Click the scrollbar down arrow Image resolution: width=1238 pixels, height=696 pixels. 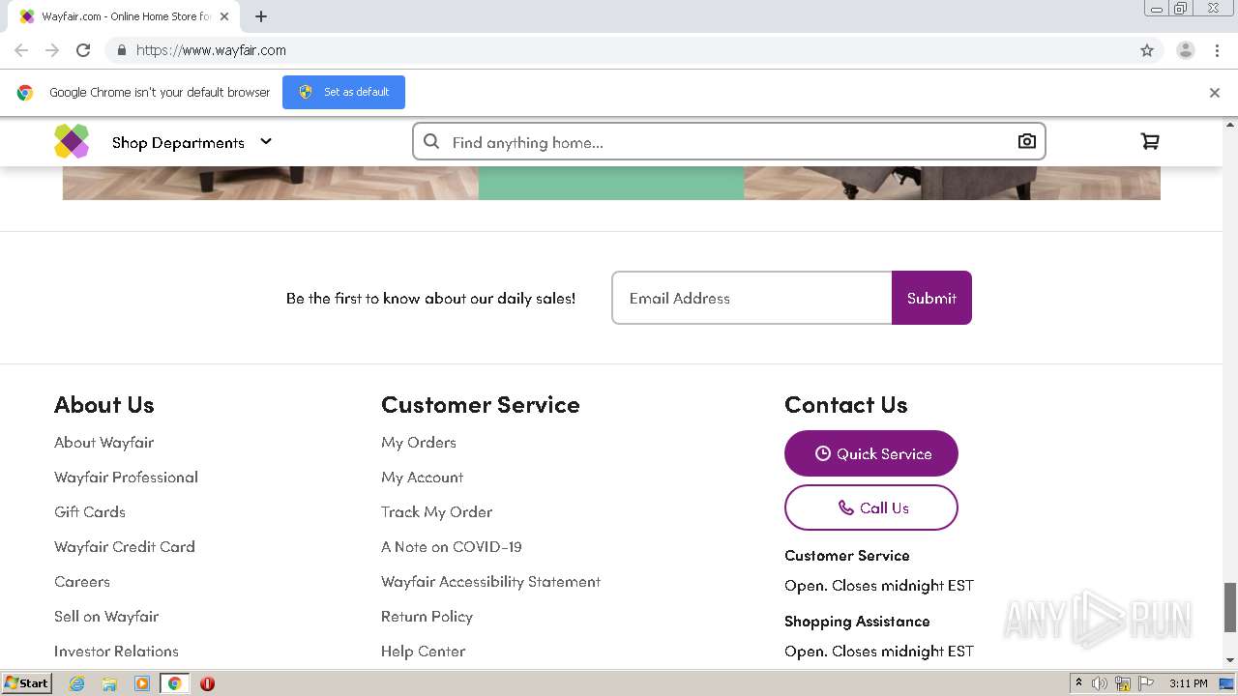coord(1230,660)
